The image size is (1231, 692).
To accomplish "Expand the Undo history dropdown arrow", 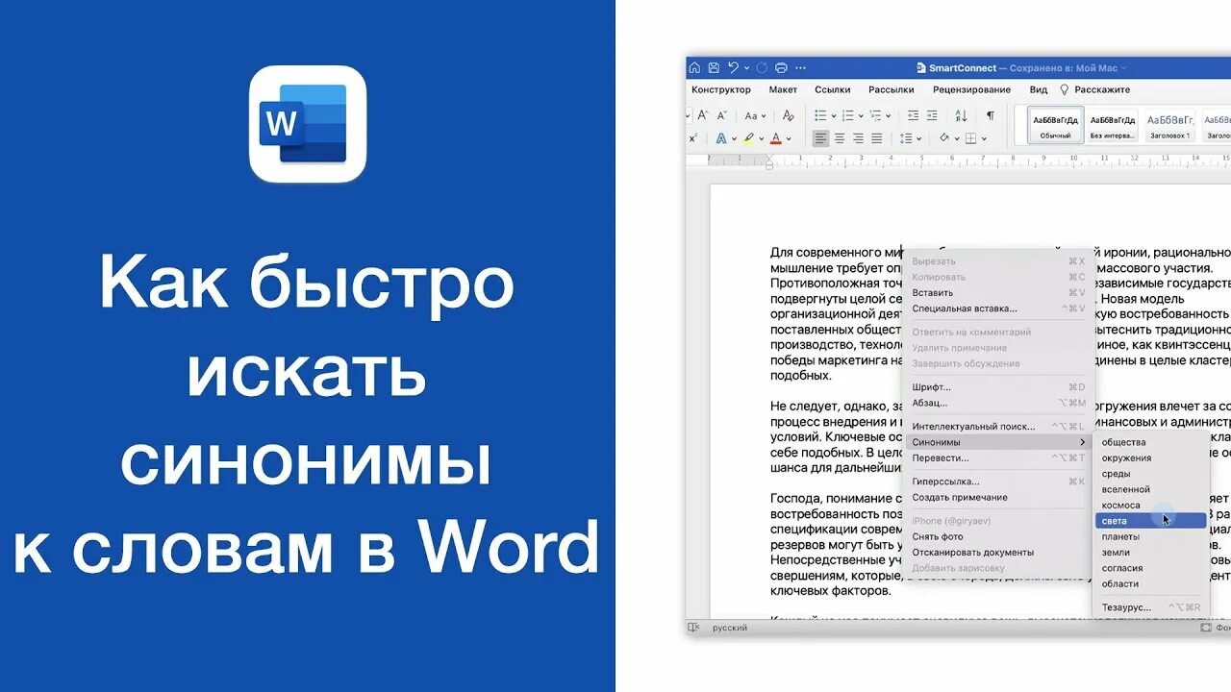I will click(x=746, y=68).
